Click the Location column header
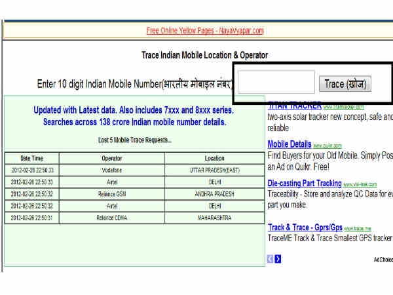The image size is (393, 295). (x=215, y=158)
